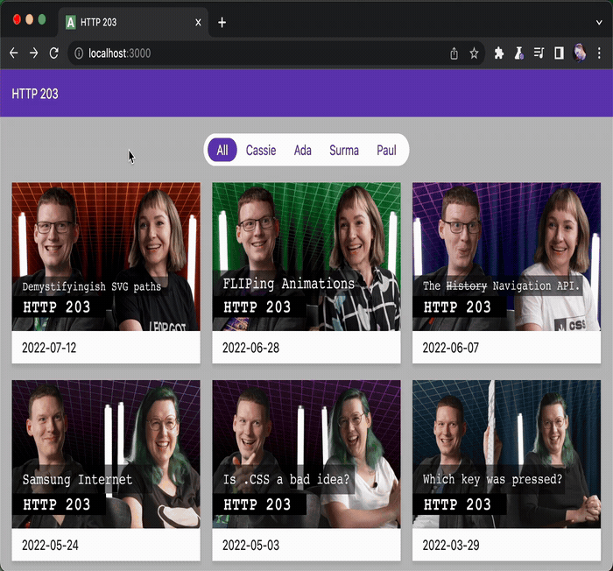The height and width of the screenshot is (571, 613).
Task: Click the date 2022-07-12
Action: coord(49,348)
